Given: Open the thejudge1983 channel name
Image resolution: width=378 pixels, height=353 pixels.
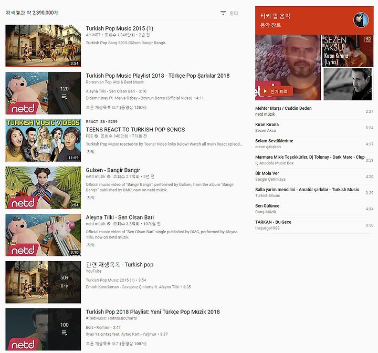Looking at the screenshot, I should [x=267, y=228].
